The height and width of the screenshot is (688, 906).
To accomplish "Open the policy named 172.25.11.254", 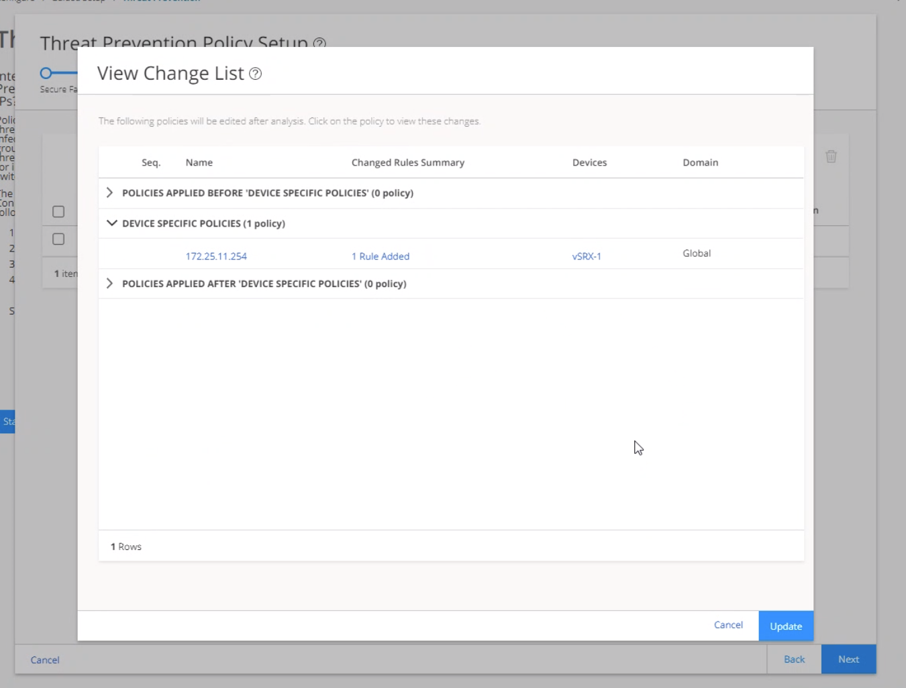I will 215,256.
